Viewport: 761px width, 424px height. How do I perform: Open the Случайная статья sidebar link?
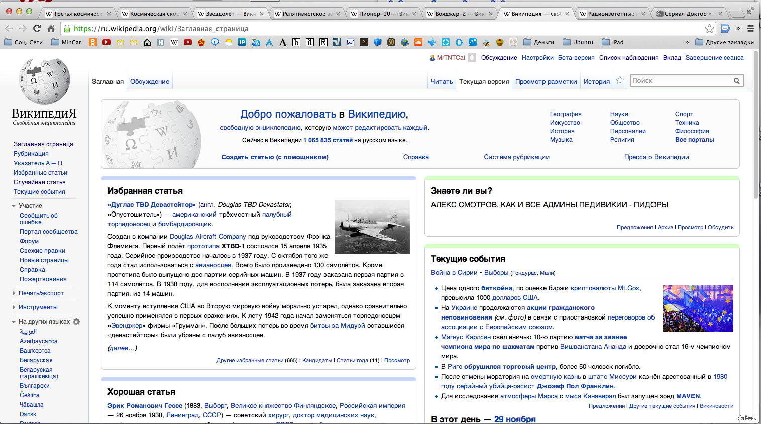point(39,182)
